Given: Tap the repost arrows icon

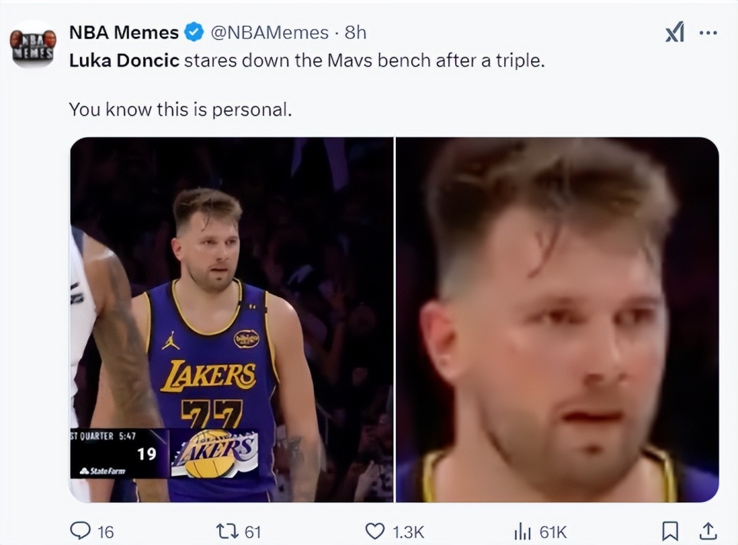Looking at the screenshot, I should coord(226,530).
